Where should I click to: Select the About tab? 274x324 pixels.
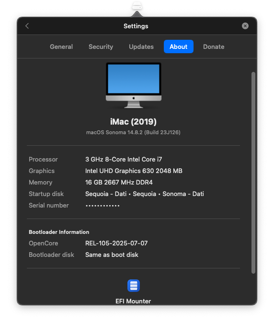coord(179,46)
